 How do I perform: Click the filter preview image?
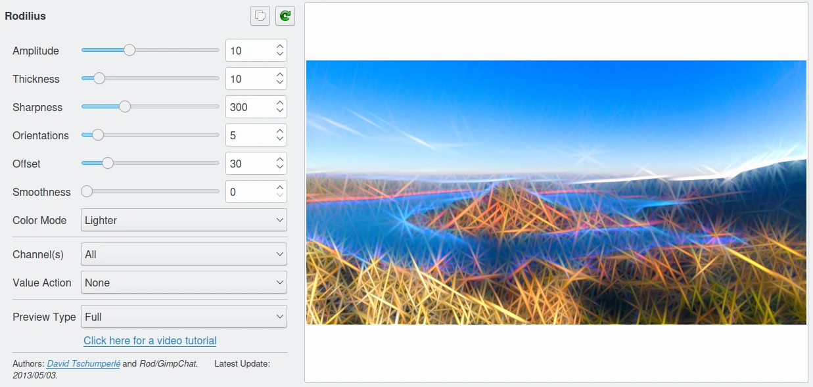556,193
